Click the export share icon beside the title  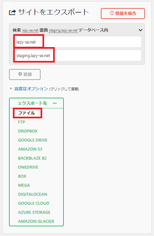[x=12, y=13]
